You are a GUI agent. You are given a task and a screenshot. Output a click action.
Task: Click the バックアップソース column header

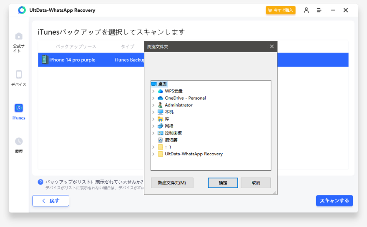tap(76, 47)
